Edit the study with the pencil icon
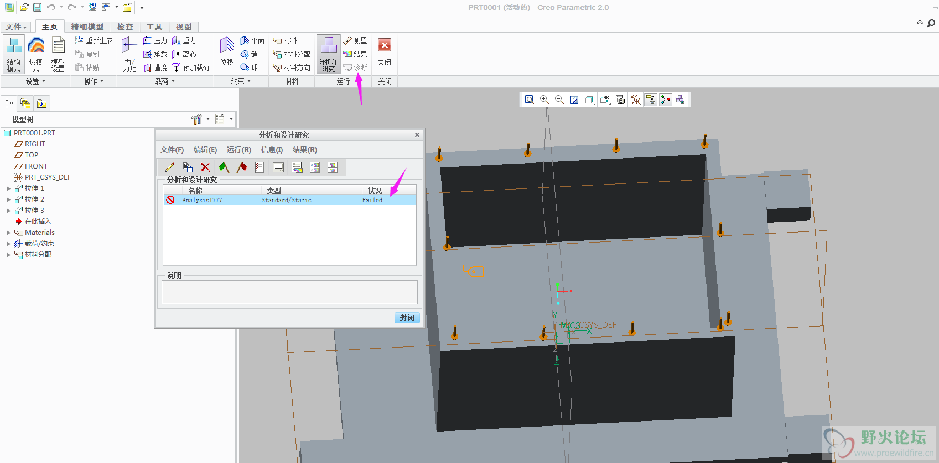The image size is (939, 463). [x=170, y=167]
